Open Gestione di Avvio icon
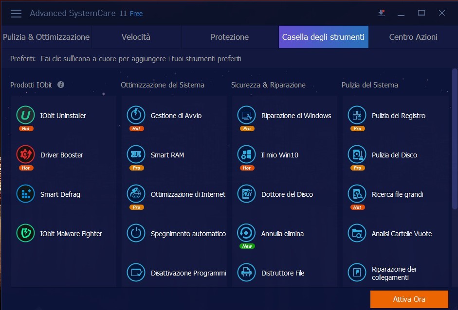The width and height of the screenshot is (458, 310). [x=136, y=116]
